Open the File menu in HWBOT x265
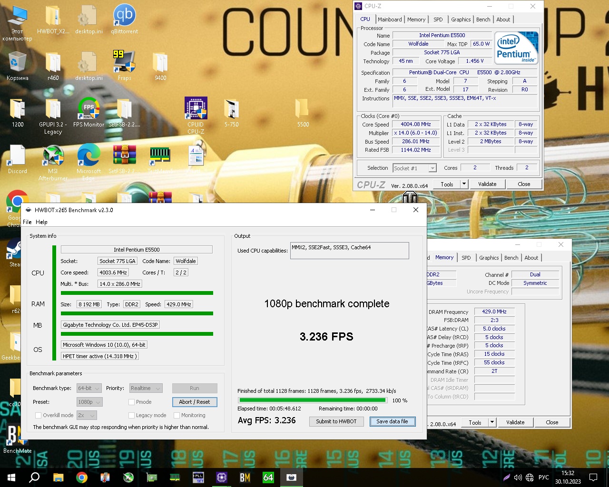The height and width of the screenshot is (487, 609). coord(27,222)
